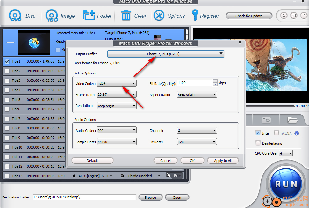Open the Channel dropdown

197,130
